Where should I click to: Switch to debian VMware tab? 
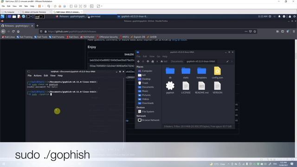[x=36, y=12]
